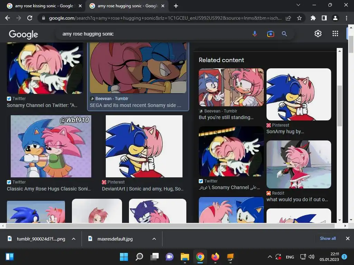
Task: Bookmark this page with the star icon
Action: pyautogui.click(x=299, y=18)
